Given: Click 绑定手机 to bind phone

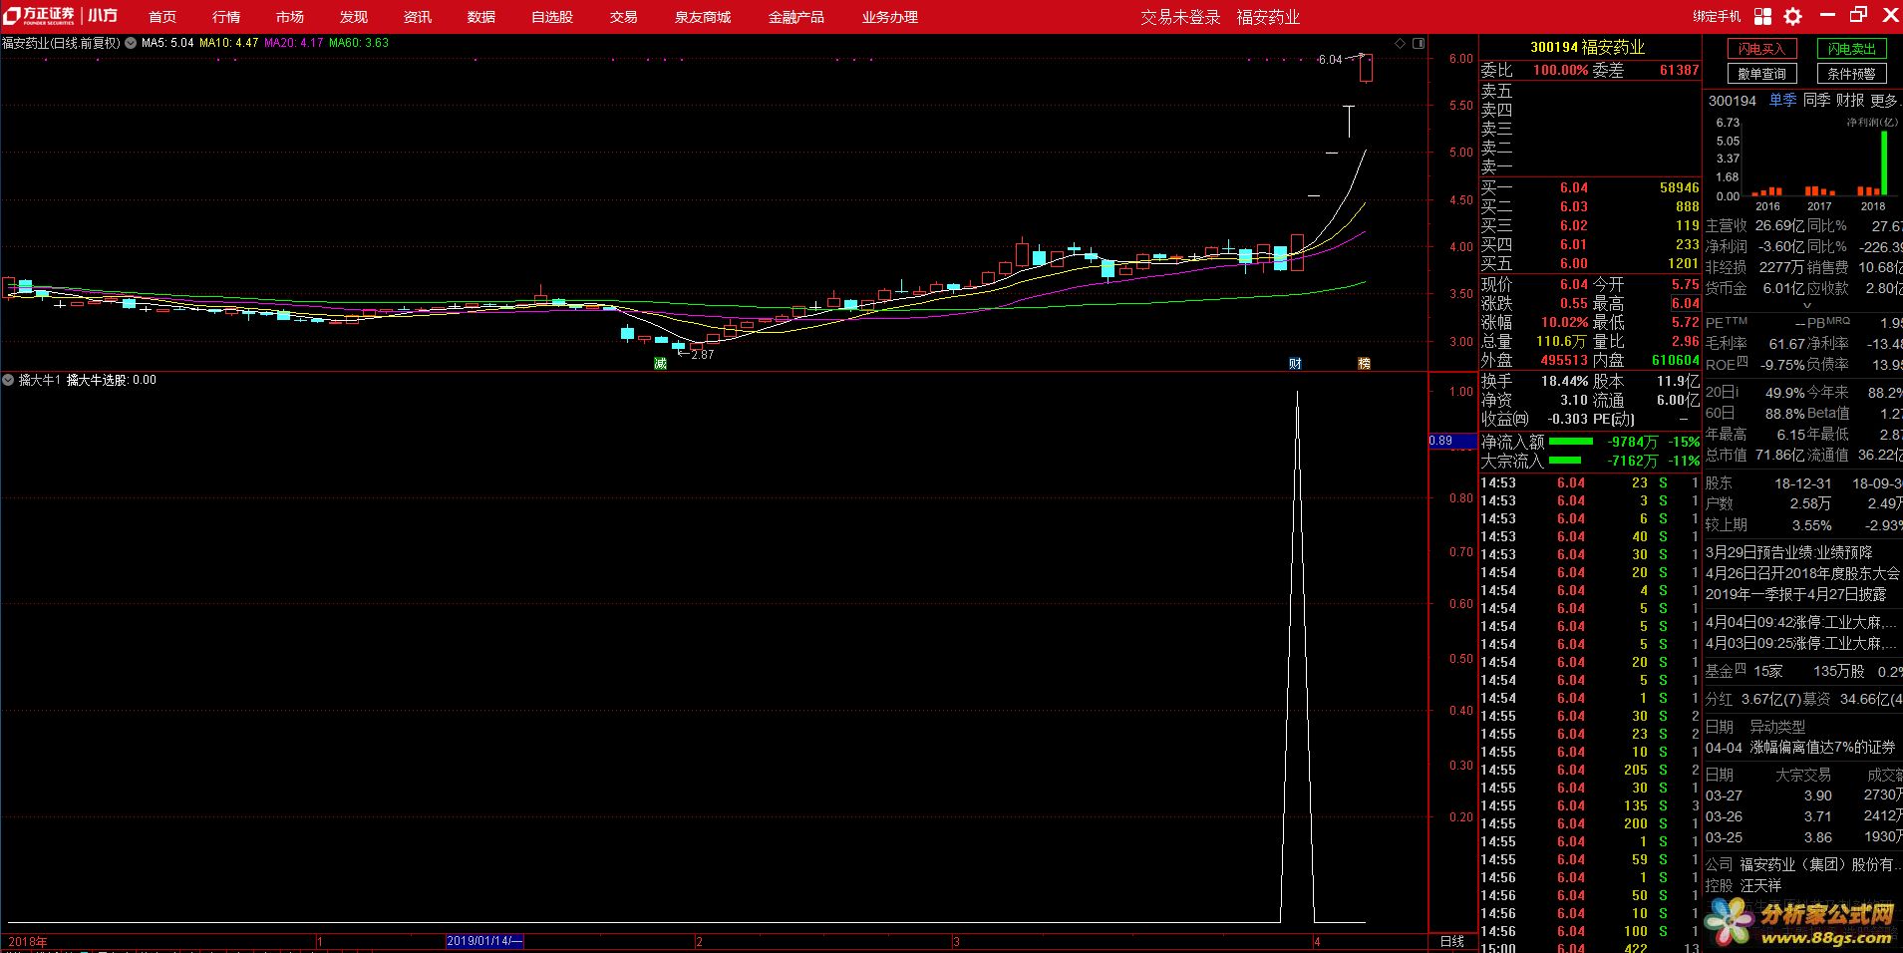Looking at the screenshot, I should coord(1717,16).
